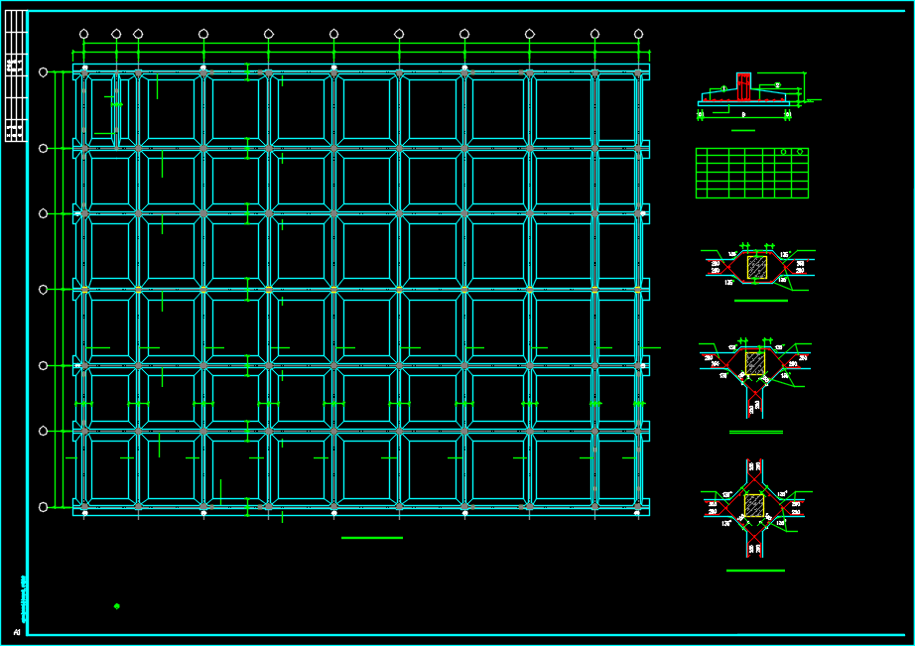Select circled label 2 in foundation section

pos(777,85)
